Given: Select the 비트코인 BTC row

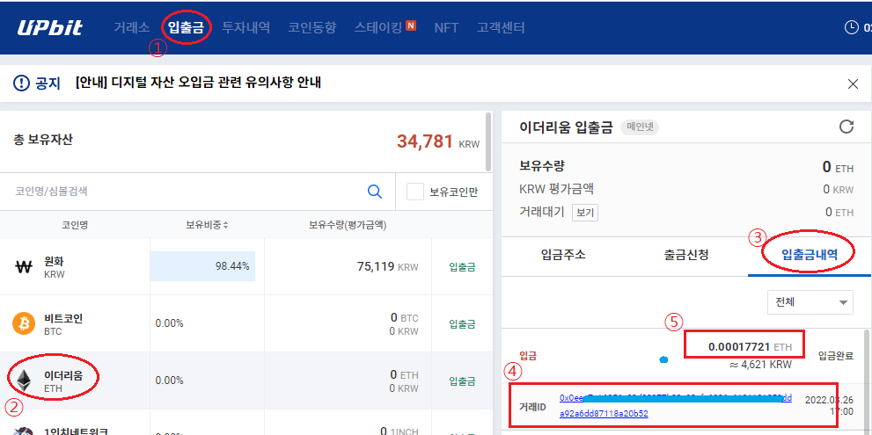Looking at the screenshot, I should coord(245,323).
